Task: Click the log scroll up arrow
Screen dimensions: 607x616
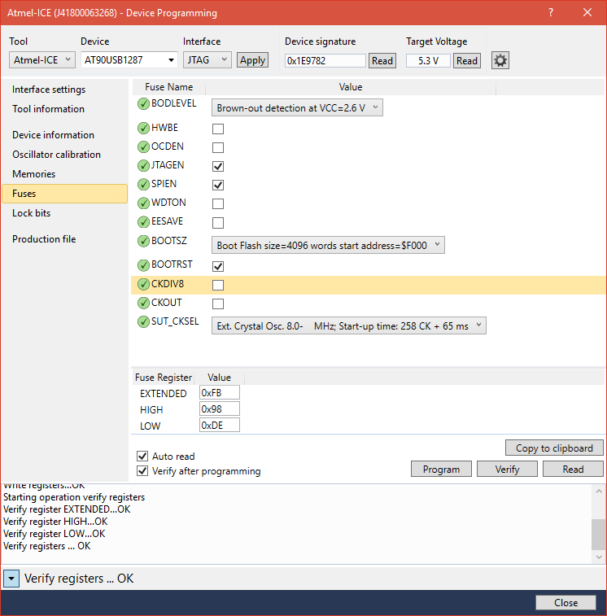Action: coord(599,491)
